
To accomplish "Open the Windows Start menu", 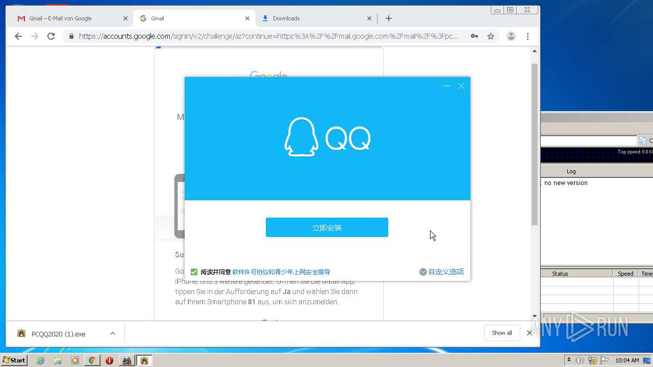I will click(x=14, y=360).
